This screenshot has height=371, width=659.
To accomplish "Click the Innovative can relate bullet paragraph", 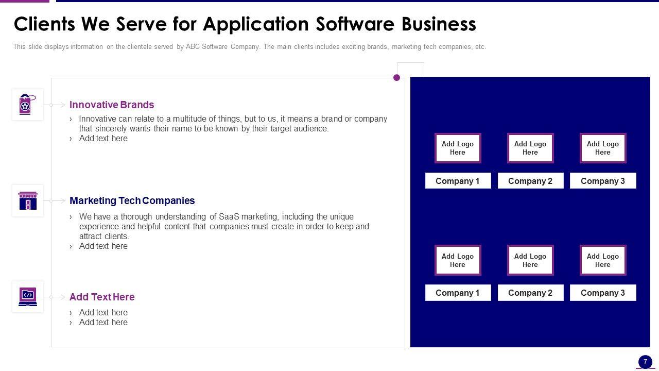I will (x=233, y=124).
